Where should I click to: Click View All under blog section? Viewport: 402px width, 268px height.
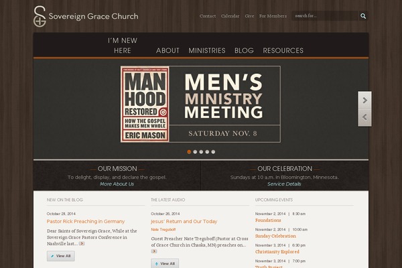(61, 256)
